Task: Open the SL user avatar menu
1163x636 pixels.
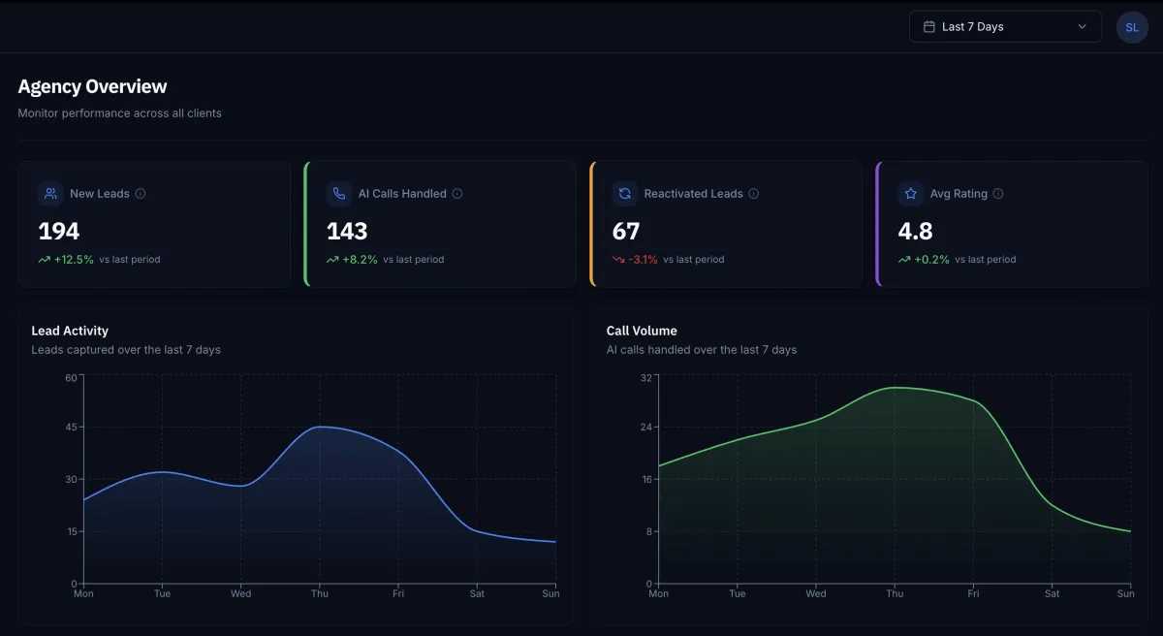Action: 1132,27
